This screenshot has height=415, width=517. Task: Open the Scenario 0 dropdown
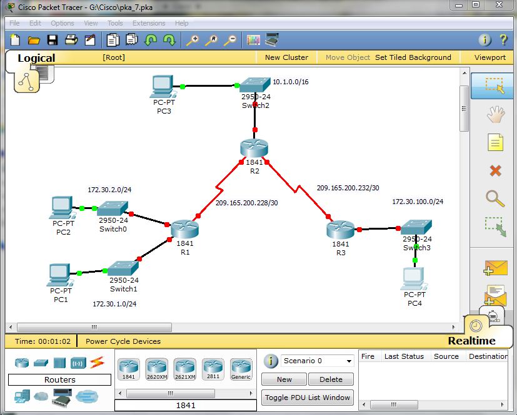tap(317, 361)
